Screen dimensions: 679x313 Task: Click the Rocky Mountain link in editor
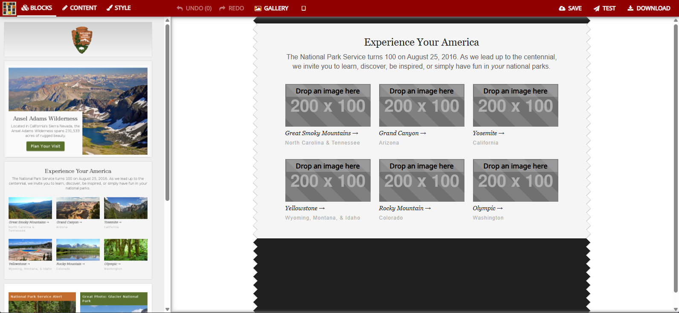click(x=405, y=208)
